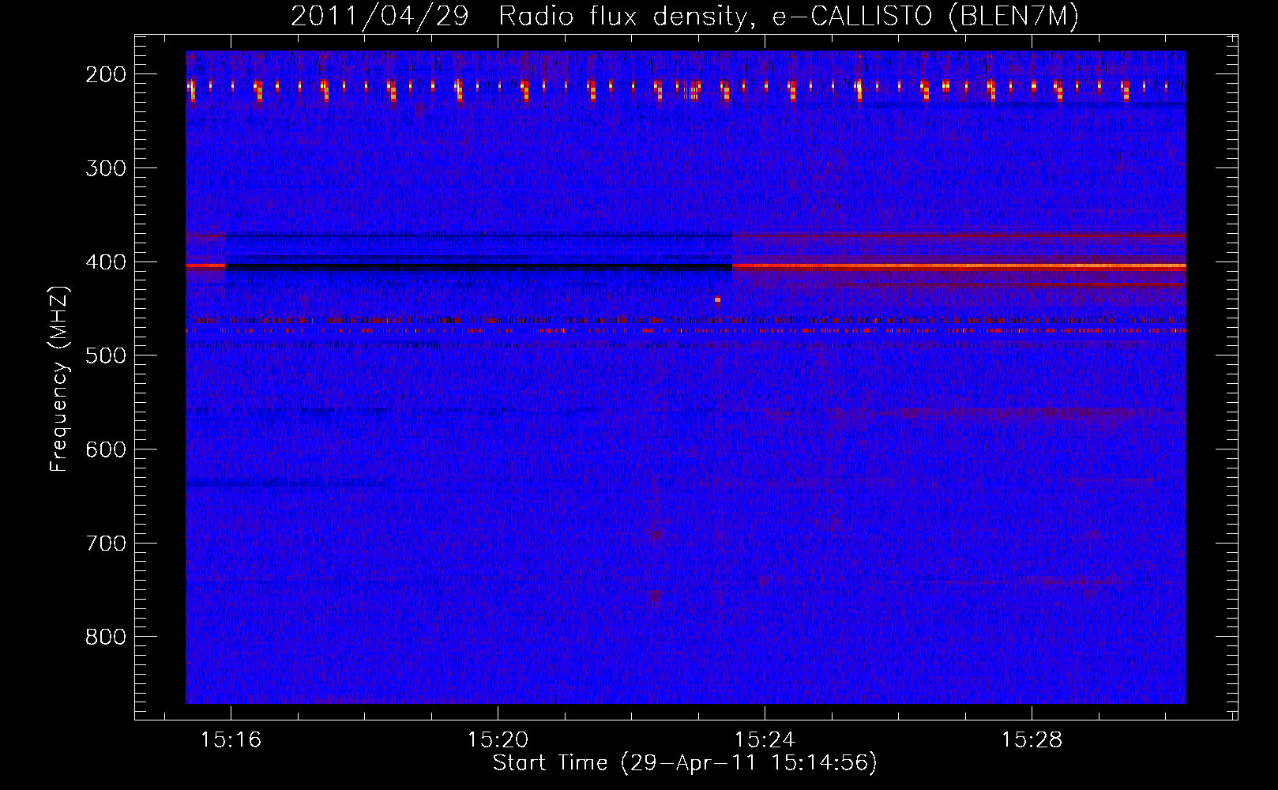This screenshot has width=1278, height=790.
Task: Click the plot title "Radio flux density, e-CALLISTO (BLEN7M)"
Action: [x=788, y=17]
